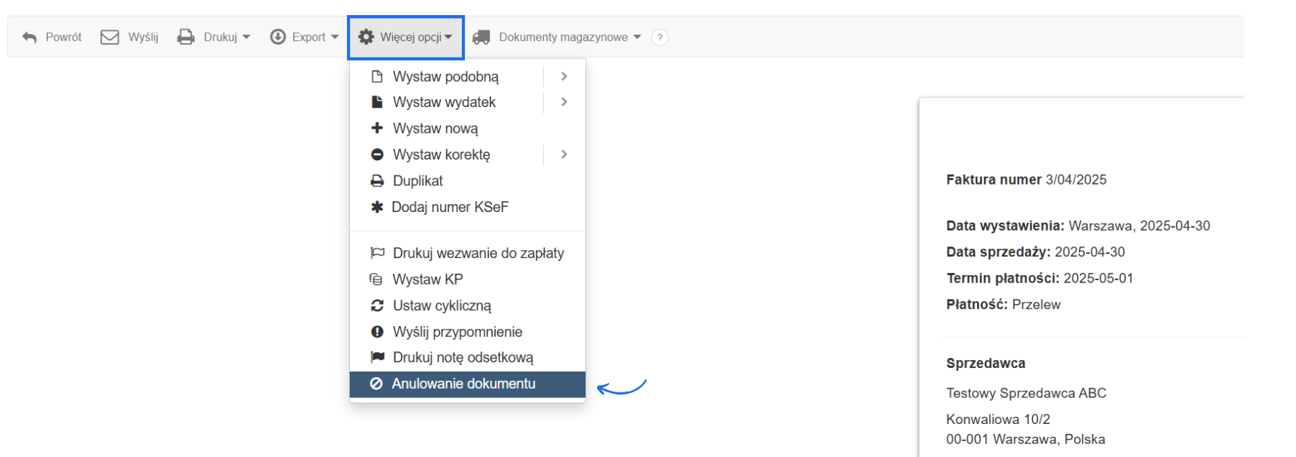Click the Dokumenty magazynowe label
1296x457 pixels.
click(x=563, y=37)
